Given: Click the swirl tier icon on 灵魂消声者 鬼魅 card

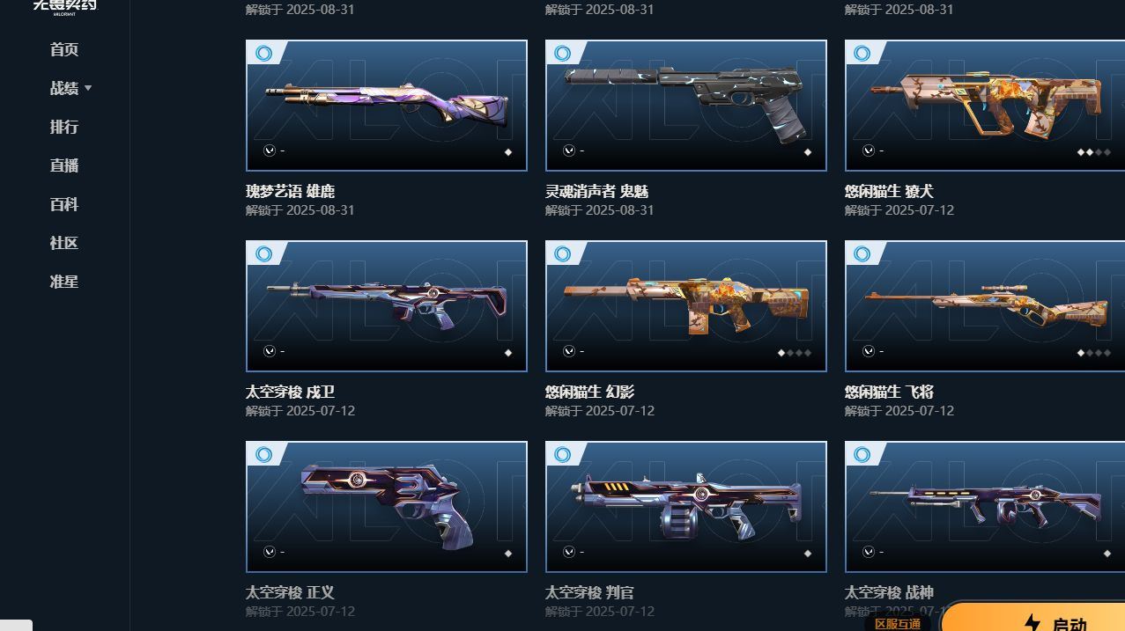Looking at the screenshot, I should [x=563, y=53].
